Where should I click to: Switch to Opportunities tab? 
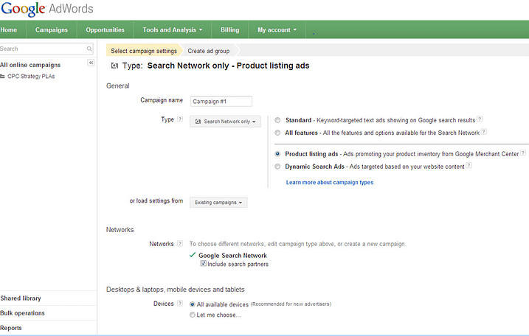tap(105, 29)
